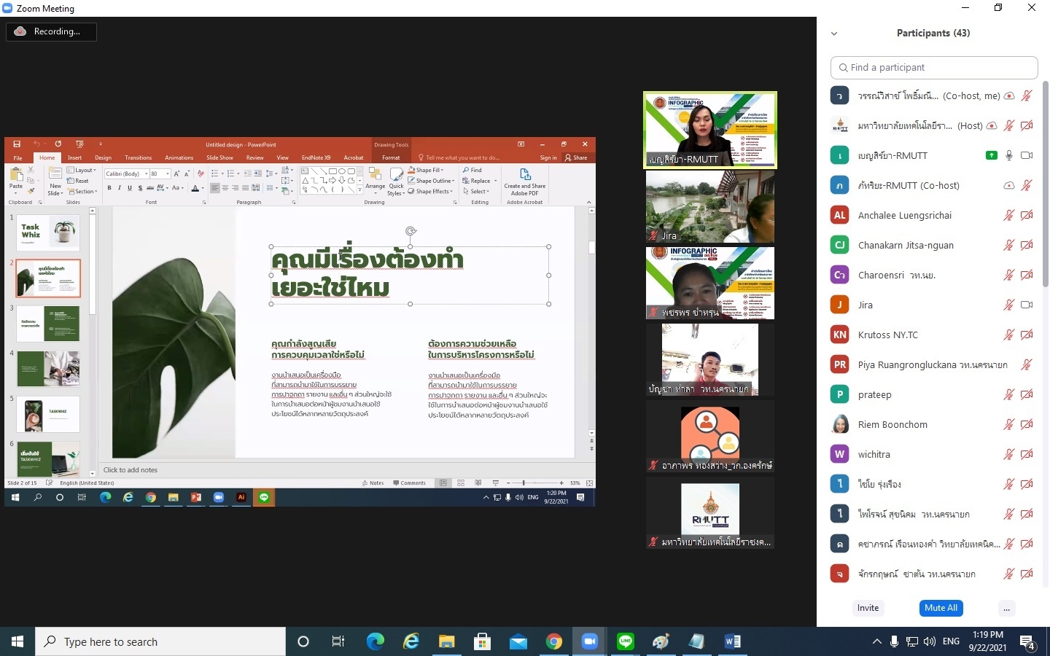Open File Explorer from the Windows taskbar

pyautogui.click(x=446, y=641)
